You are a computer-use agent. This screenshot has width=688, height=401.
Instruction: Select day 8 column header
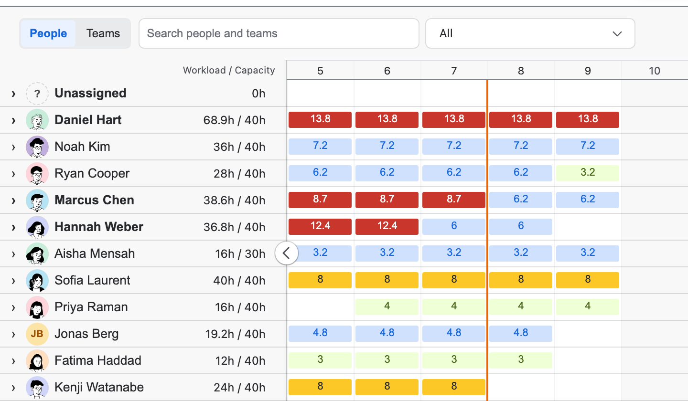(521, 71)
